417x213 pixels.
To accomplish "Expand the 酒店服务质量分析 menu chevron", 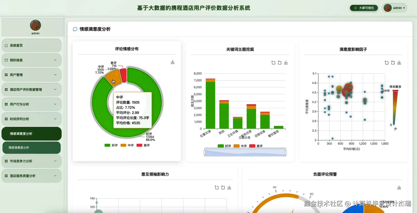I will pyautogui.click(x=55, y=176).
